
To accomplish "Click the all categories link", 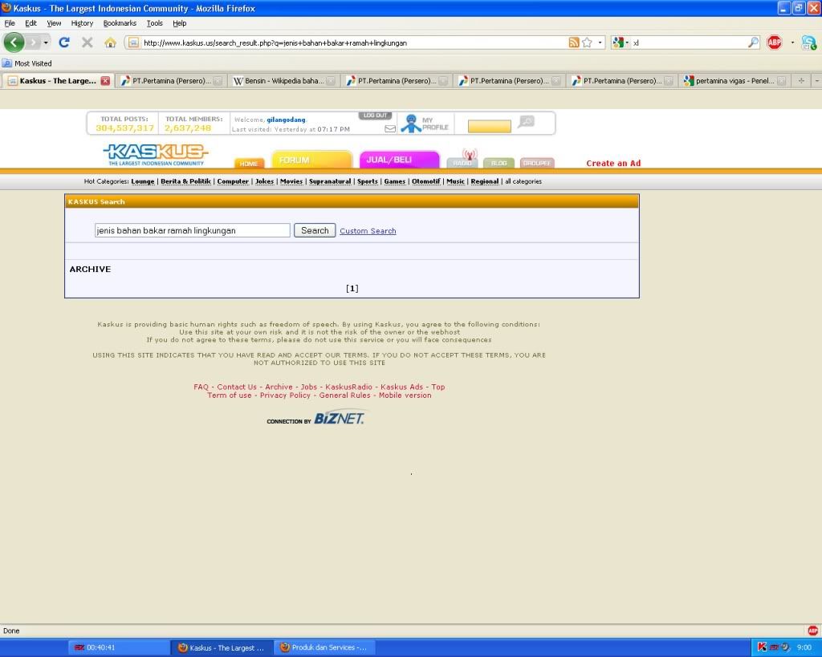I will [x=523, y=181].
